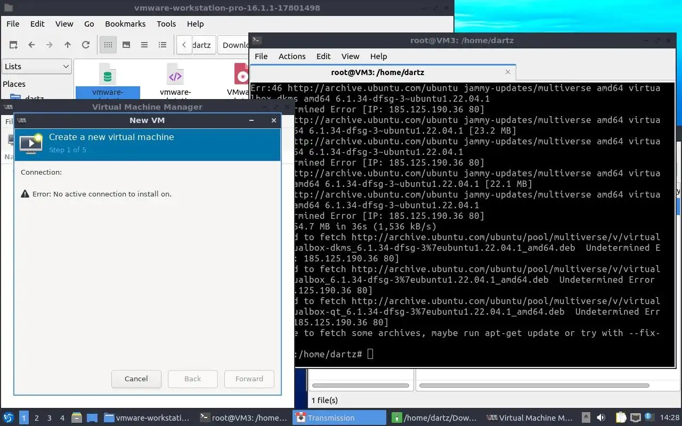This screenshot has width=682, height=426.
Task: Open the network status tray icon
Action: 635,417
